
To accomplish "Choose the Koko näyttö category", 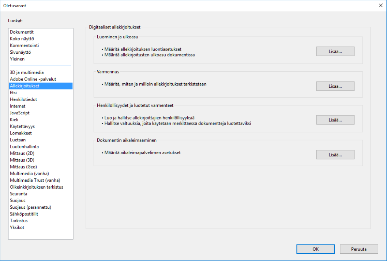I will [x=22, y=39].
